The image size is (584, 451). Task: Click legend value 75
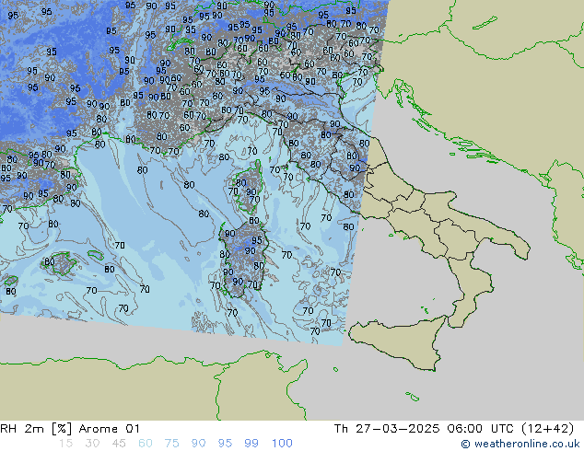click(171, 444)
